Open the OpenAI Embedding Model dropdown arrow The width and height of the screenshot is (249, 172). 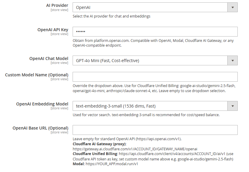232,106
